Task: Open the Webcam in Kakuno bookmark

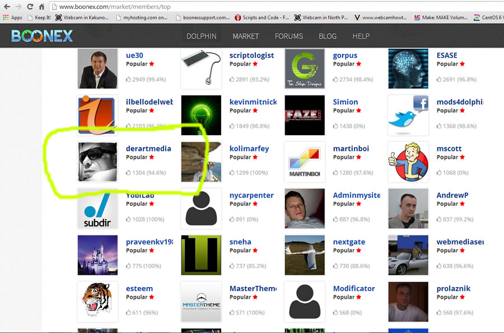Action: tap(82, 17)
